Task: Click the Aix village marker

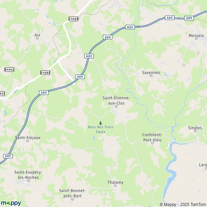Action: click(37, 38)
